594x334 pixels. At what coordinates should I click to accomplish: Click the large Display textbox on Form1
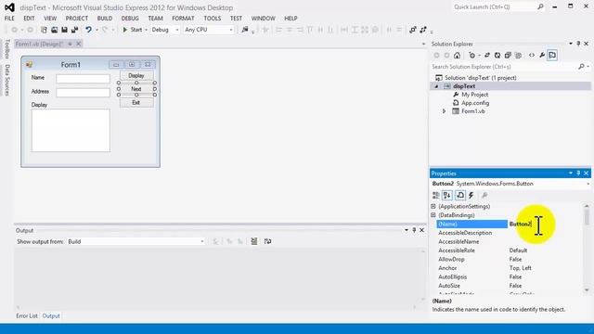tap(71, 131)
